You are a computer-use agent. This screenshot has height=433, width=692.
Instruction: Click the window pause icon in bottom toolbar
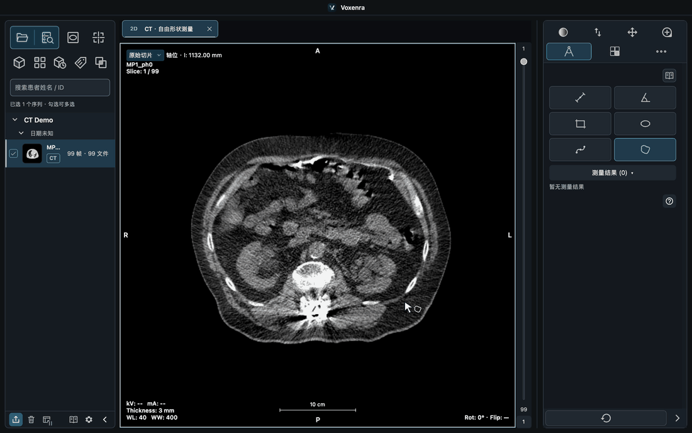pos(47,420)
